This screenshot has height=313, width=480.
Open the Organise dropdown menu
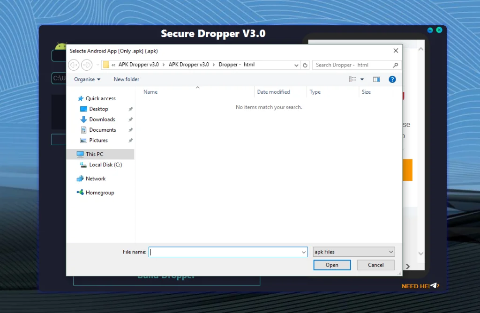coord(86,79)
